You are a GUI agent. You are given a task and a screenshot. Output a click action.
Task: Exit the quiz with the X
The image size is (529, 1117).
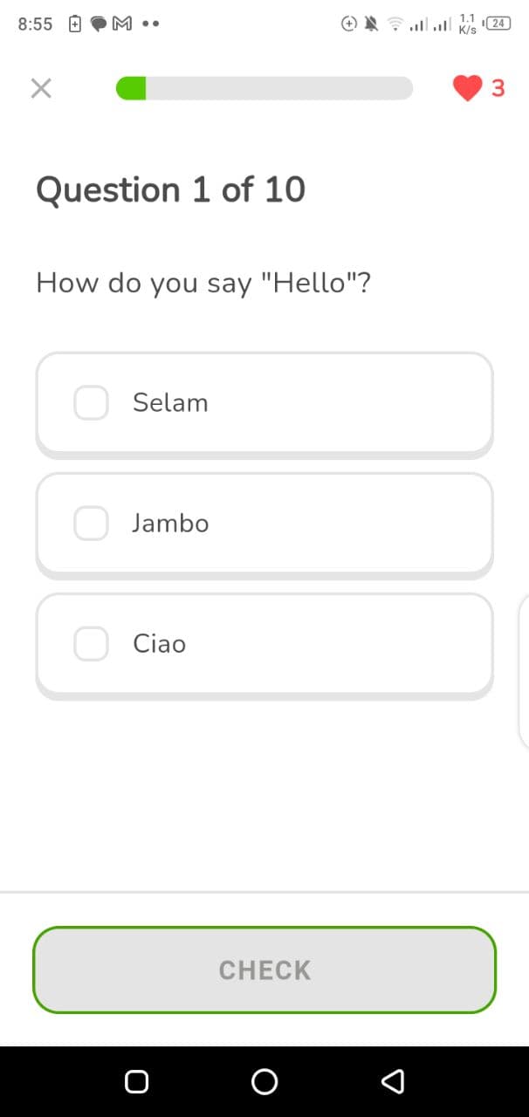click(x=40, y=87)
